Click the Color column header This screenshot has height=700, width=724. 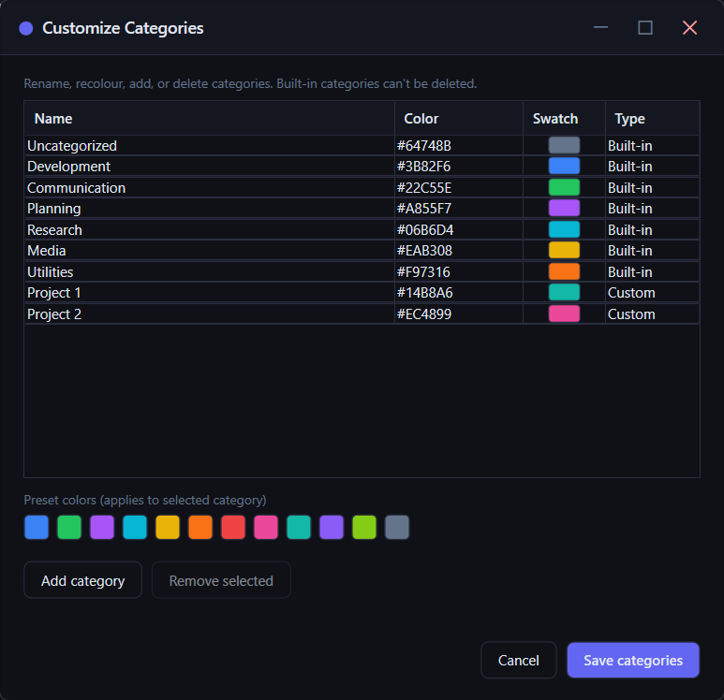[459, 118]
